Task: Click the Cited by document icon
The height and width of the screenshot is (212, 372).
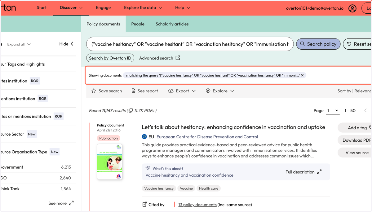Action: 144,204
